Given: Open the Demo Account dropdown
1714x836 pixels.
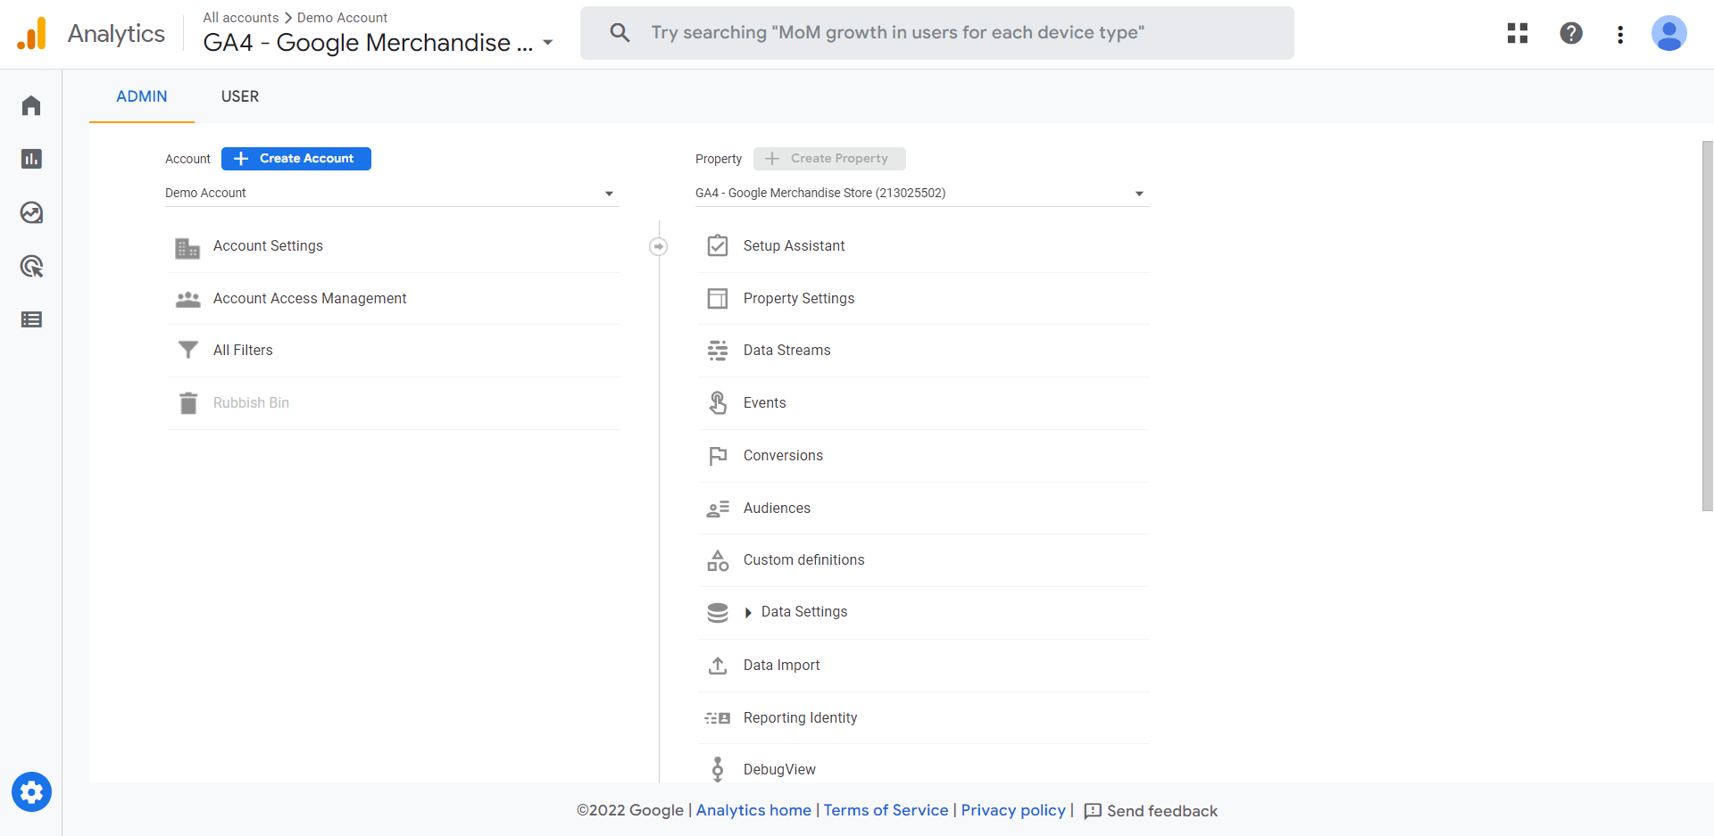Looking at the screenshot, I should click(391, 194).
